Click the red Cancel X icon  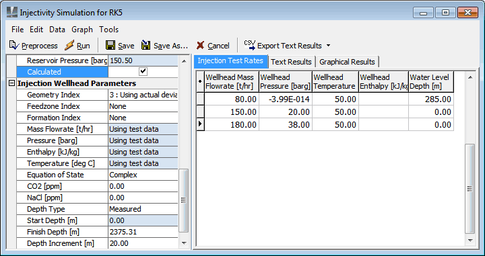[201, 46]
